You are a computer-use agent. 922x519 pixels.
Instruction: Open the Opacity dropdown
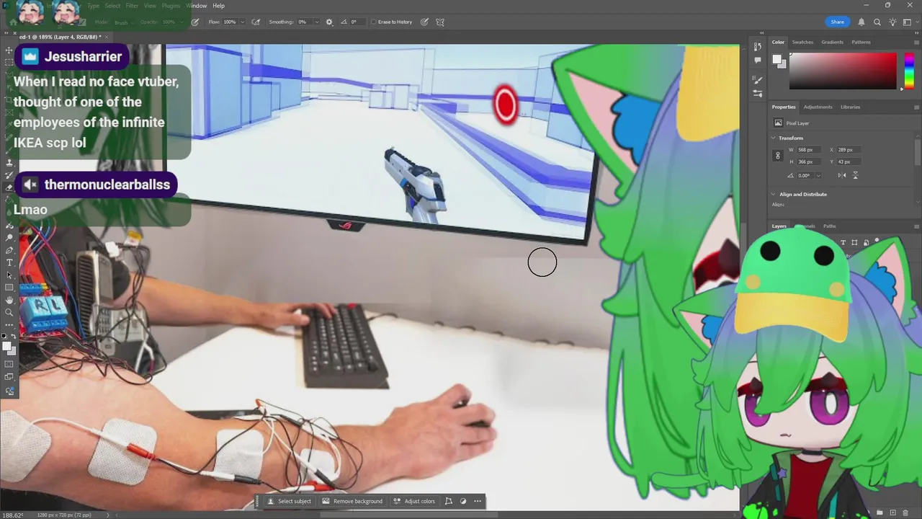coord(182,22)
